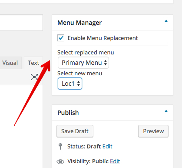
Task: Open the Loc1 new menu dropdown
Action: pyautogui.click(x=70, y=84)
